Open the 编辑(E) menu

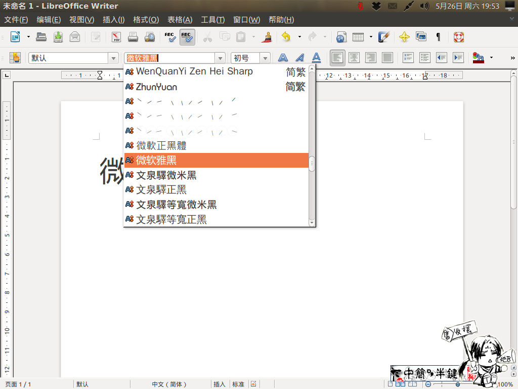point(49,20)
